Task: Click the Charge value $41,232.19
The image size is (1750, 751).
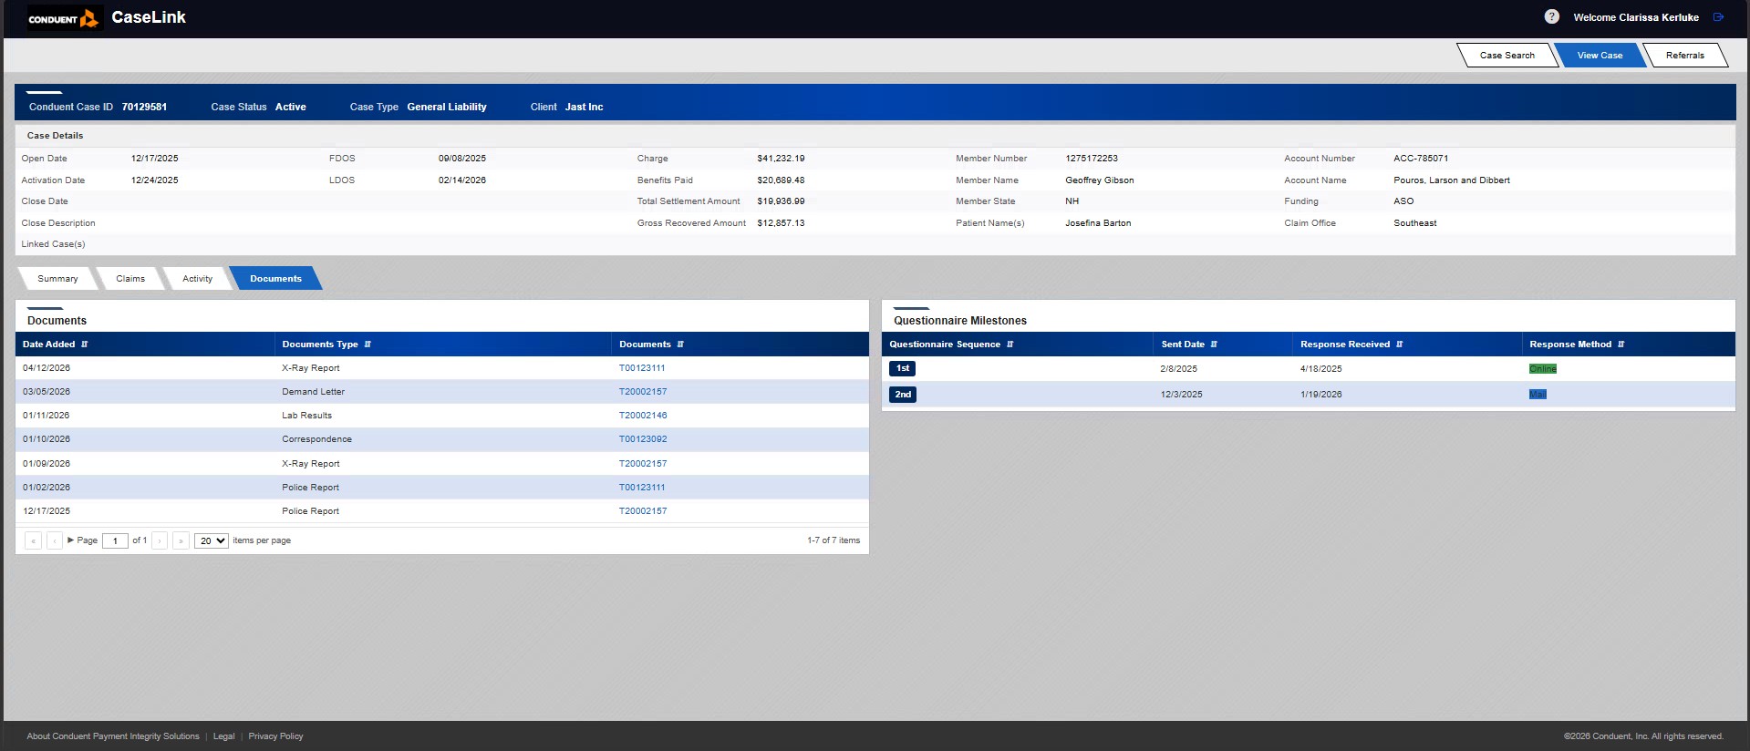Action: coord(781,159)
